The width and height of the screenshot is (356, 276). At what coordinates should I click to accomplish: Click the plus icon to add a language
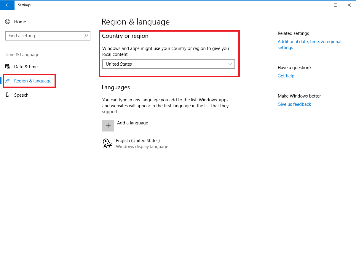click(x=108, y=126)
